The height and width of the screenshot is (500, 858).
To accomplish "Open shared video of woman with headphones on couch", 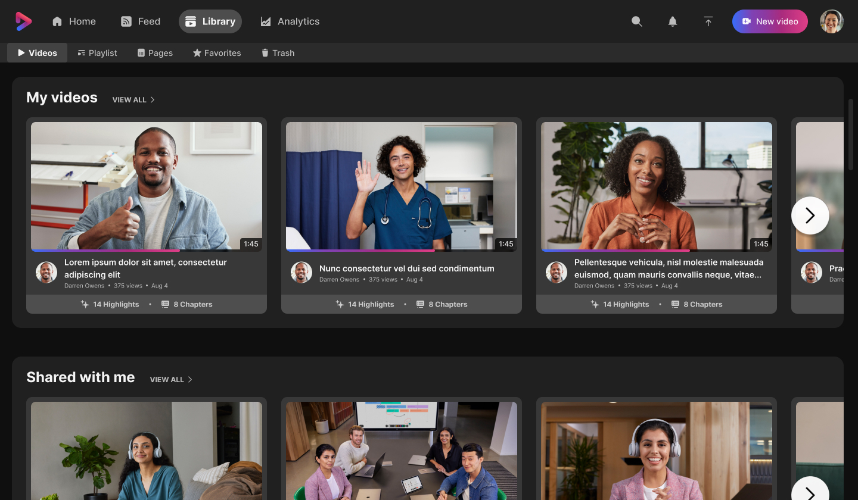I will [x=147, y=451].
